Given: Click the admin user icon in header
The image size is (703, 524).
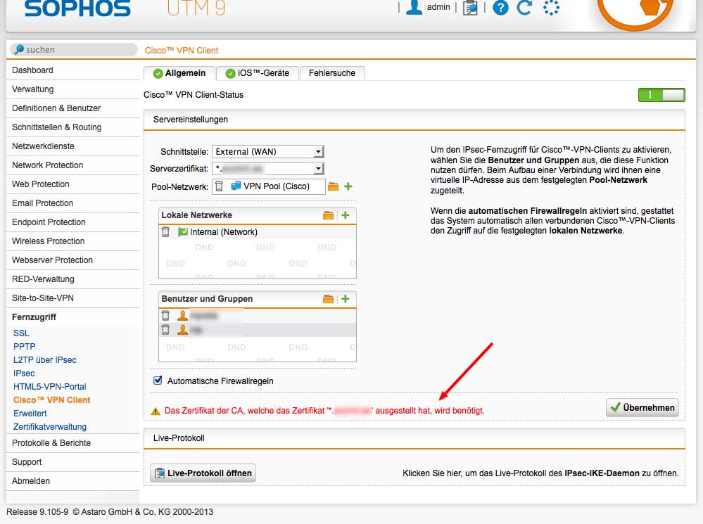Looking at the screenshot, I should (x=414, y=7).
